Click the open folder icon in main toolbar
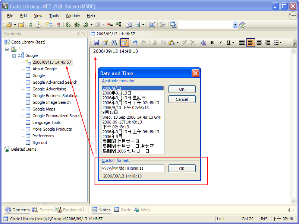299x224 pixels. click(9, 25)
